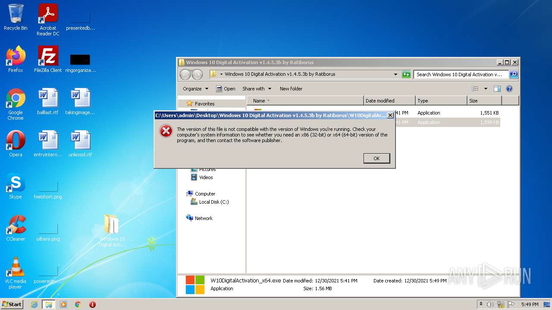Viewport: 552px width, 310px height.
Task: Select Favorites in navigation pane
Action: tap(204, 104)
